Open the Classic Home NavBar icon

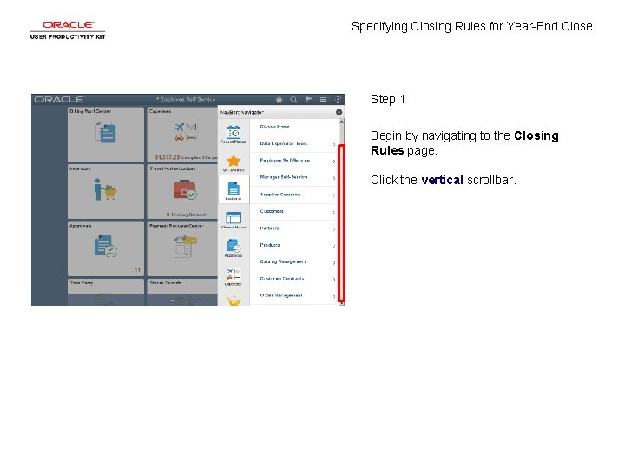234,220
